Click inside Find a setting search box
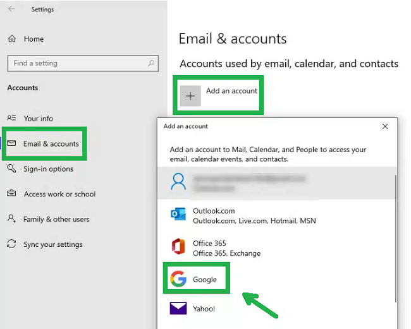The height and width of the screenshot is (329, 411). 76,63
